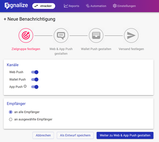The width and height of the screenshot is (159, 142).
Task: Open the Reports menu
Action: (x=71, y=6)
